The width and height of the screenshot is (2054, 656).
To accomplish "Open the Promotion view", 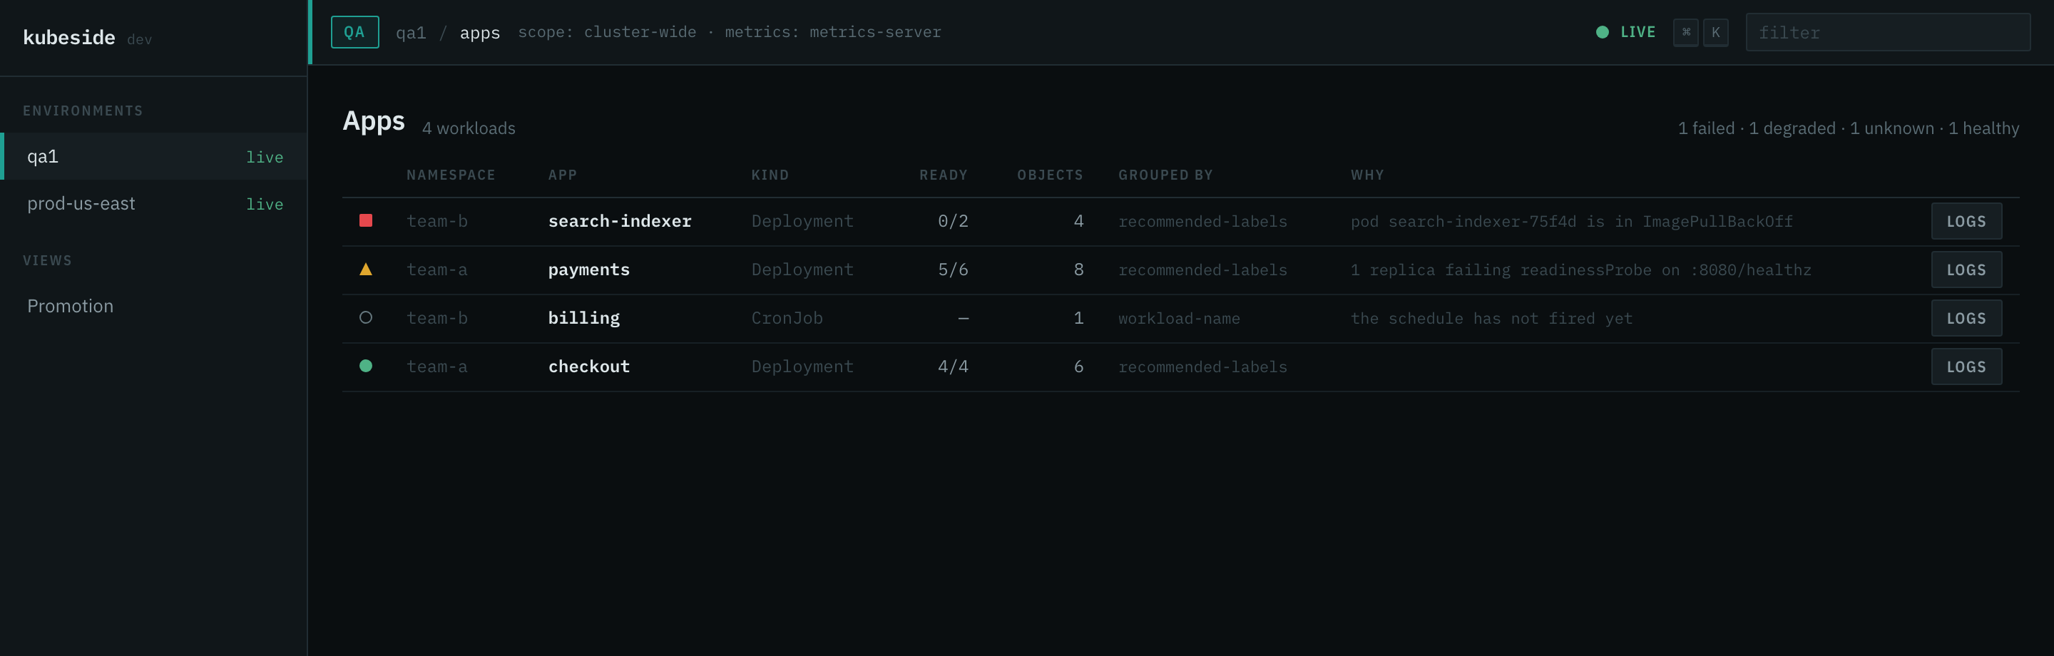I will (x=70, y=306).
